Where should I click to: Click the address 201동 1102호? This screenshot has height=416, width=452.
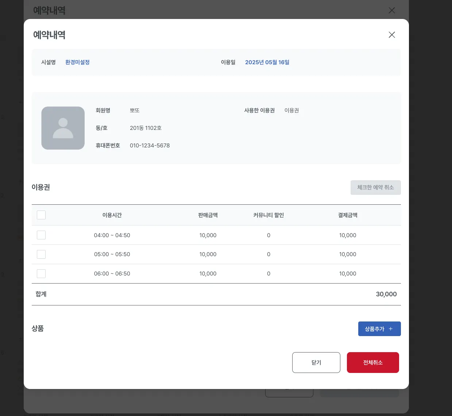click(146, 128)
